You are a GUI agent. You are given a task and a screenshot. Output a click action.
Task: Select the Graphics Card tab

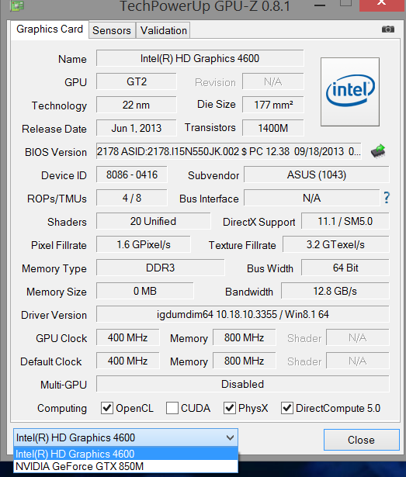[x=50, y=29]
